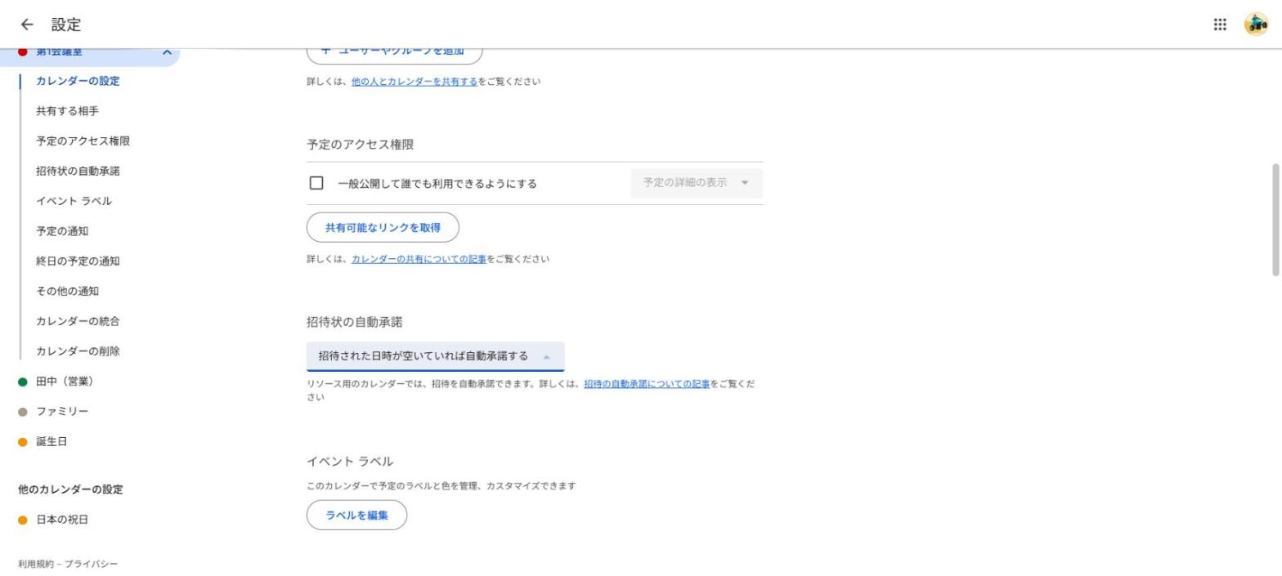Open the Google apps grid

(x=1220, y=25)
